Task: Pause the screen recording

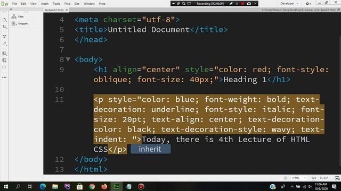Action: (237, 4)
